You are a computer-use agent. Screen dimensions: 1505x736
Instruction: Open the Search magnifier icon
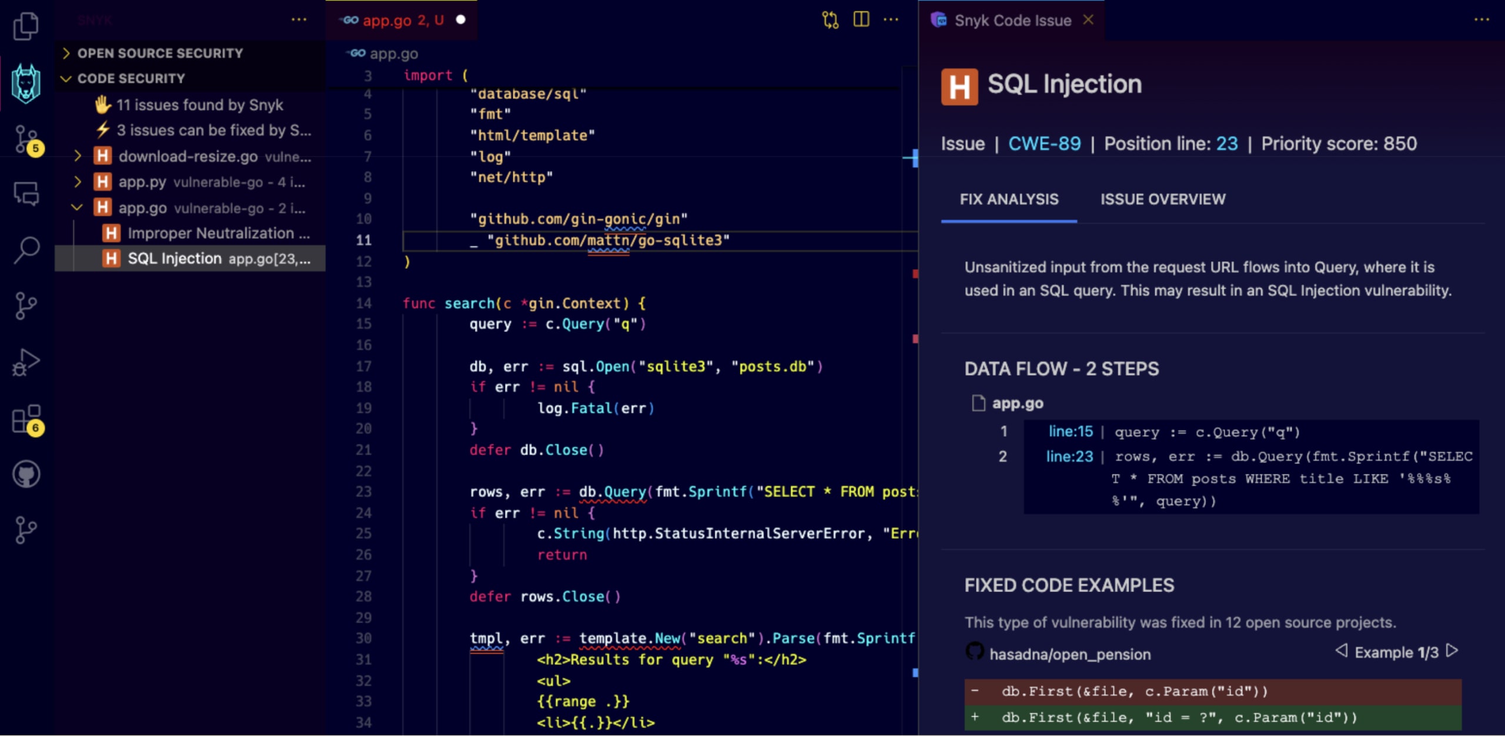tap(26, 250)
